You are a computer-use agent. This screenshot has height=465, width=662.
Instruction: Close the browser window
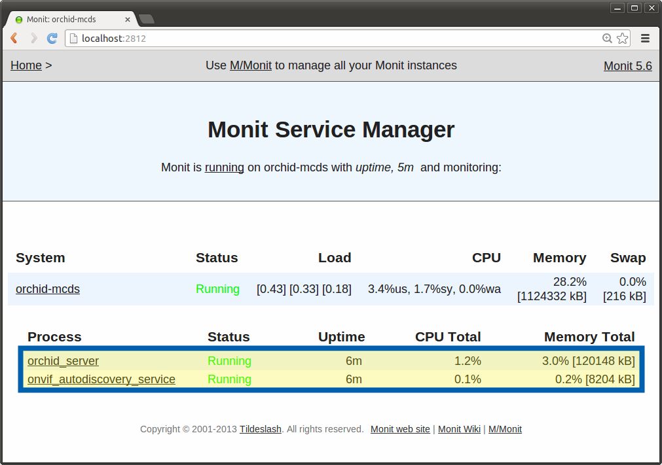coord(652,8)
